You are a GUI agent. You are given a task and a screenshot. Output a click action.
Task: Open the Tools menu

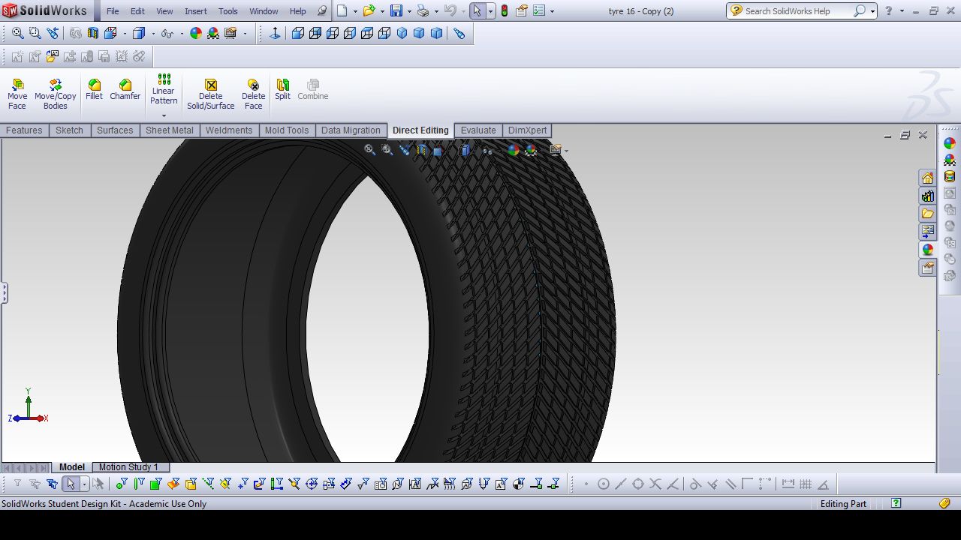(228, 11)
